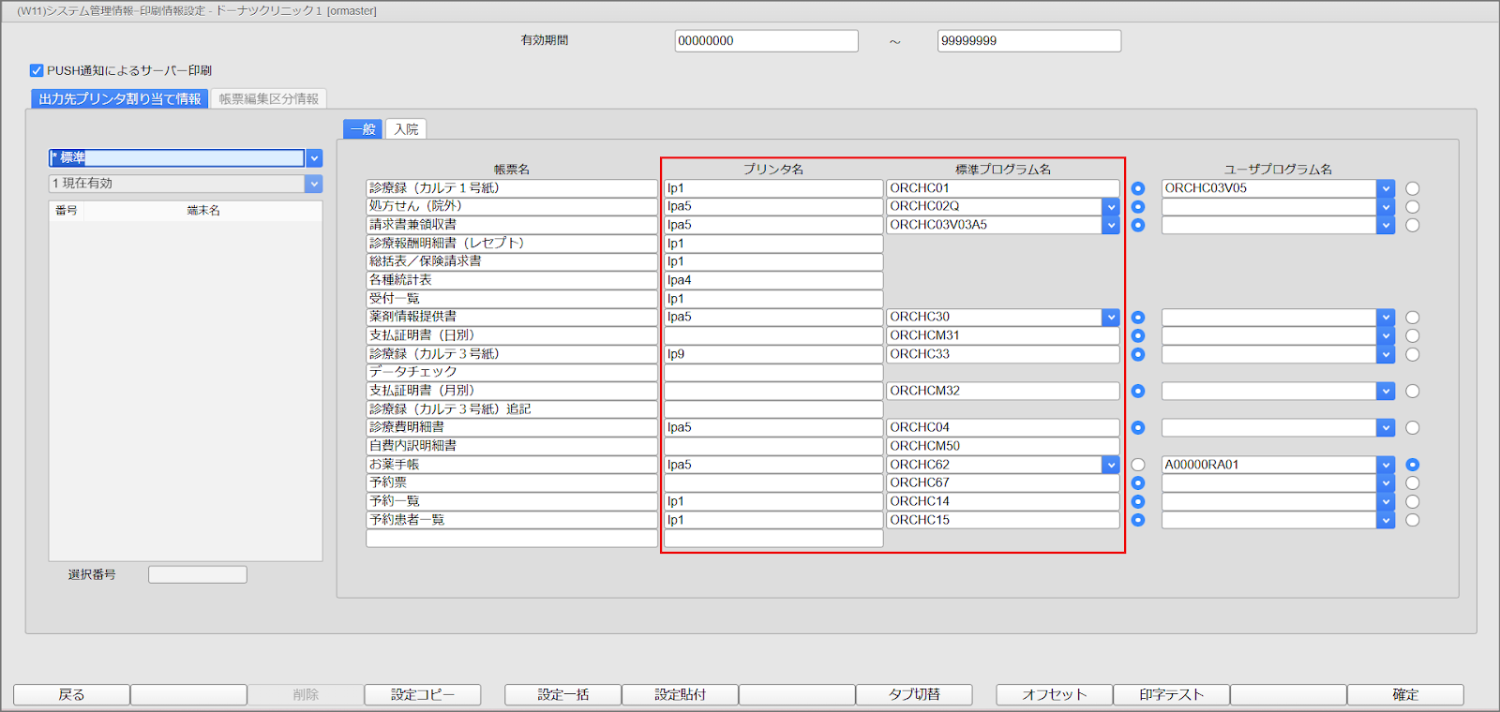Expand A00000RA01 user program dropdown
Screen dimensions: 1500x712
(x=1386, y=465)
